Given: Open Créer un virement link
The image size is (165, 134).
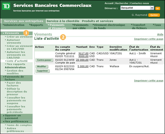Looking at the screenshot, I should coord(20,37).
